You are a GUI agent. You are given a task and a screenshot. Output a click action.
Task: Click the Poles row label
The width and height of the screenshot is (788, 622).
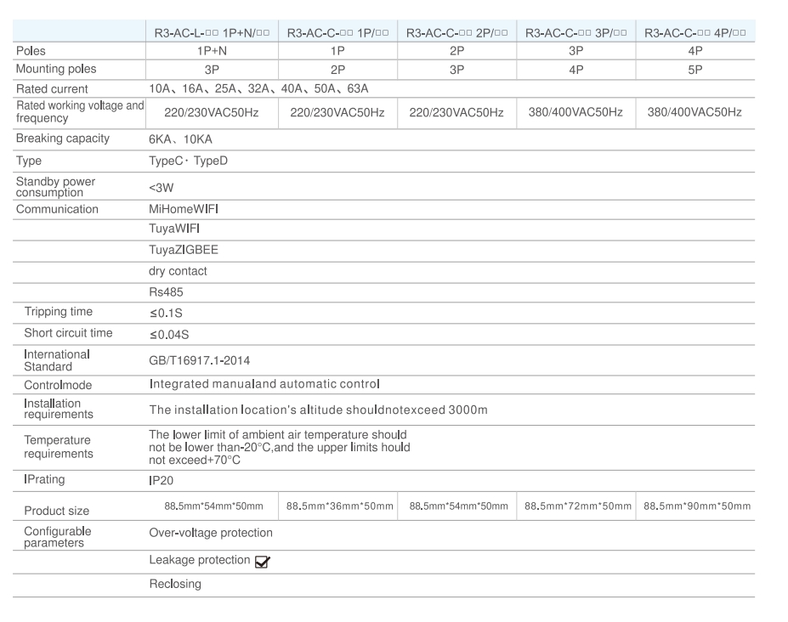coord(31,51)
